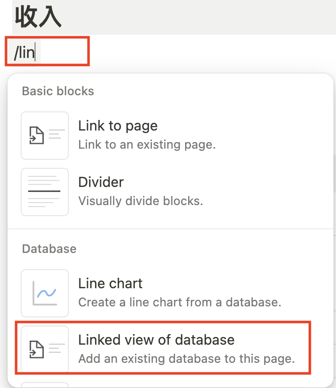Click the "Database" section header

49,248
